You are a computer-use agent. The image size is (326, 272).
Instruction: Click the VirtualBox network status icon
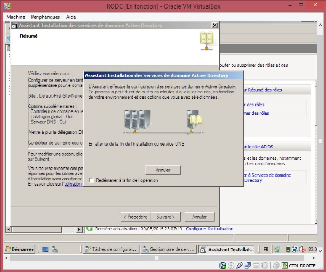tap(248, 265)
